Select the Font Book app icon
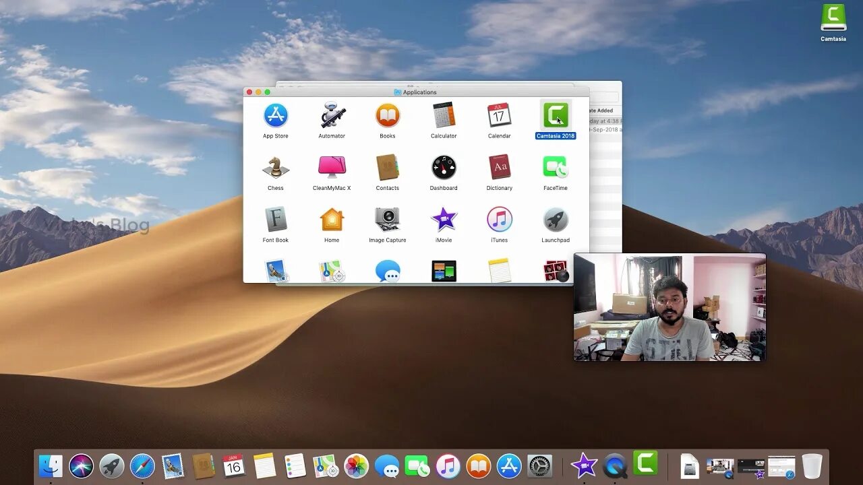Viewport: 863px width, 485px height. (x=276, y=220)
